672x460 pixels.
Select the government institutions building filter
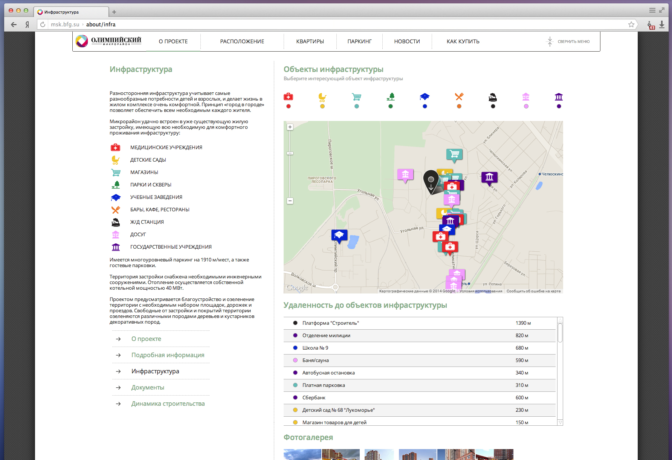click(x=559, y=97)
